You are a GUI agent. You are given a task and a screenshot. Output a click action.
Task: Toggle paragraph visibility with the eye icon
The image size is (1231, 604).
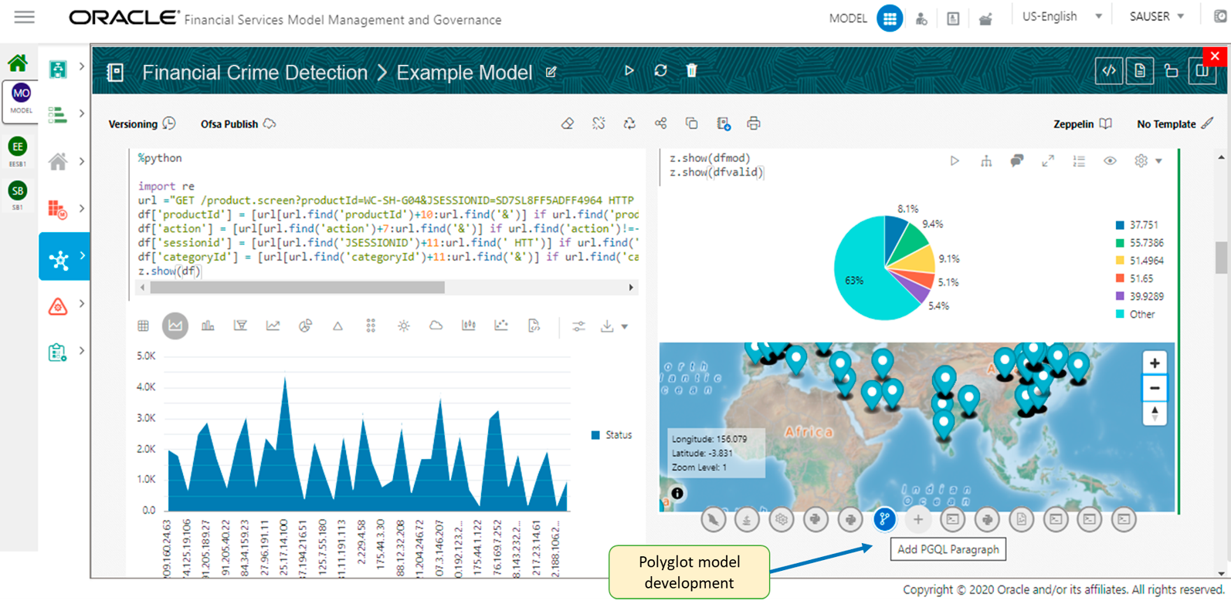click(1109, 161)
